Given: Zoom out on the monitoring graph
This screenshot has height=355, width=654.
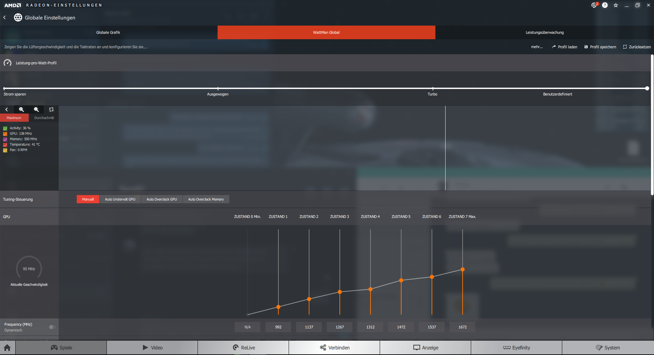Looking at the screenshot, I should click(x=37, y=109).
